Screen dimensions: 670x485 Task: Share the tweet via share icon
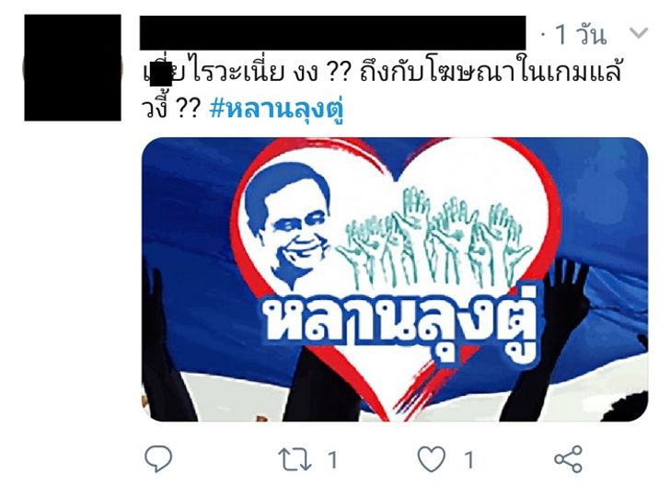coord(569,459)
